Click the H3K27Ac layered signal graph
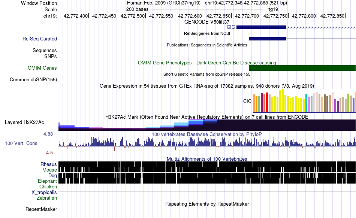The width and height of the screenshot is (356, 218). pyautogui.click(x=207, y=125)
